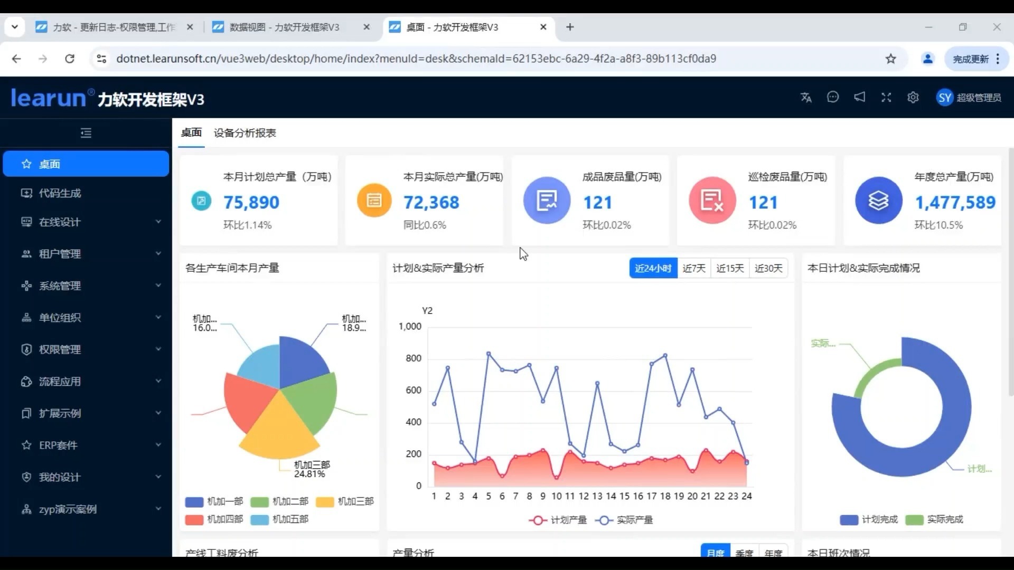Switch to 数据视图 browser tab
This screenshot has width=1014, height=570.
click(x=291, y=27)
